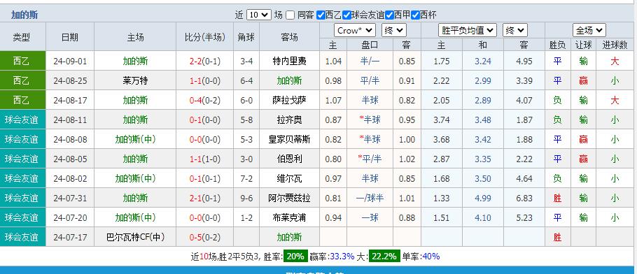Screen dimensions: 637x274
Task: Click the 比分(半场) column header
Action: 204,37
